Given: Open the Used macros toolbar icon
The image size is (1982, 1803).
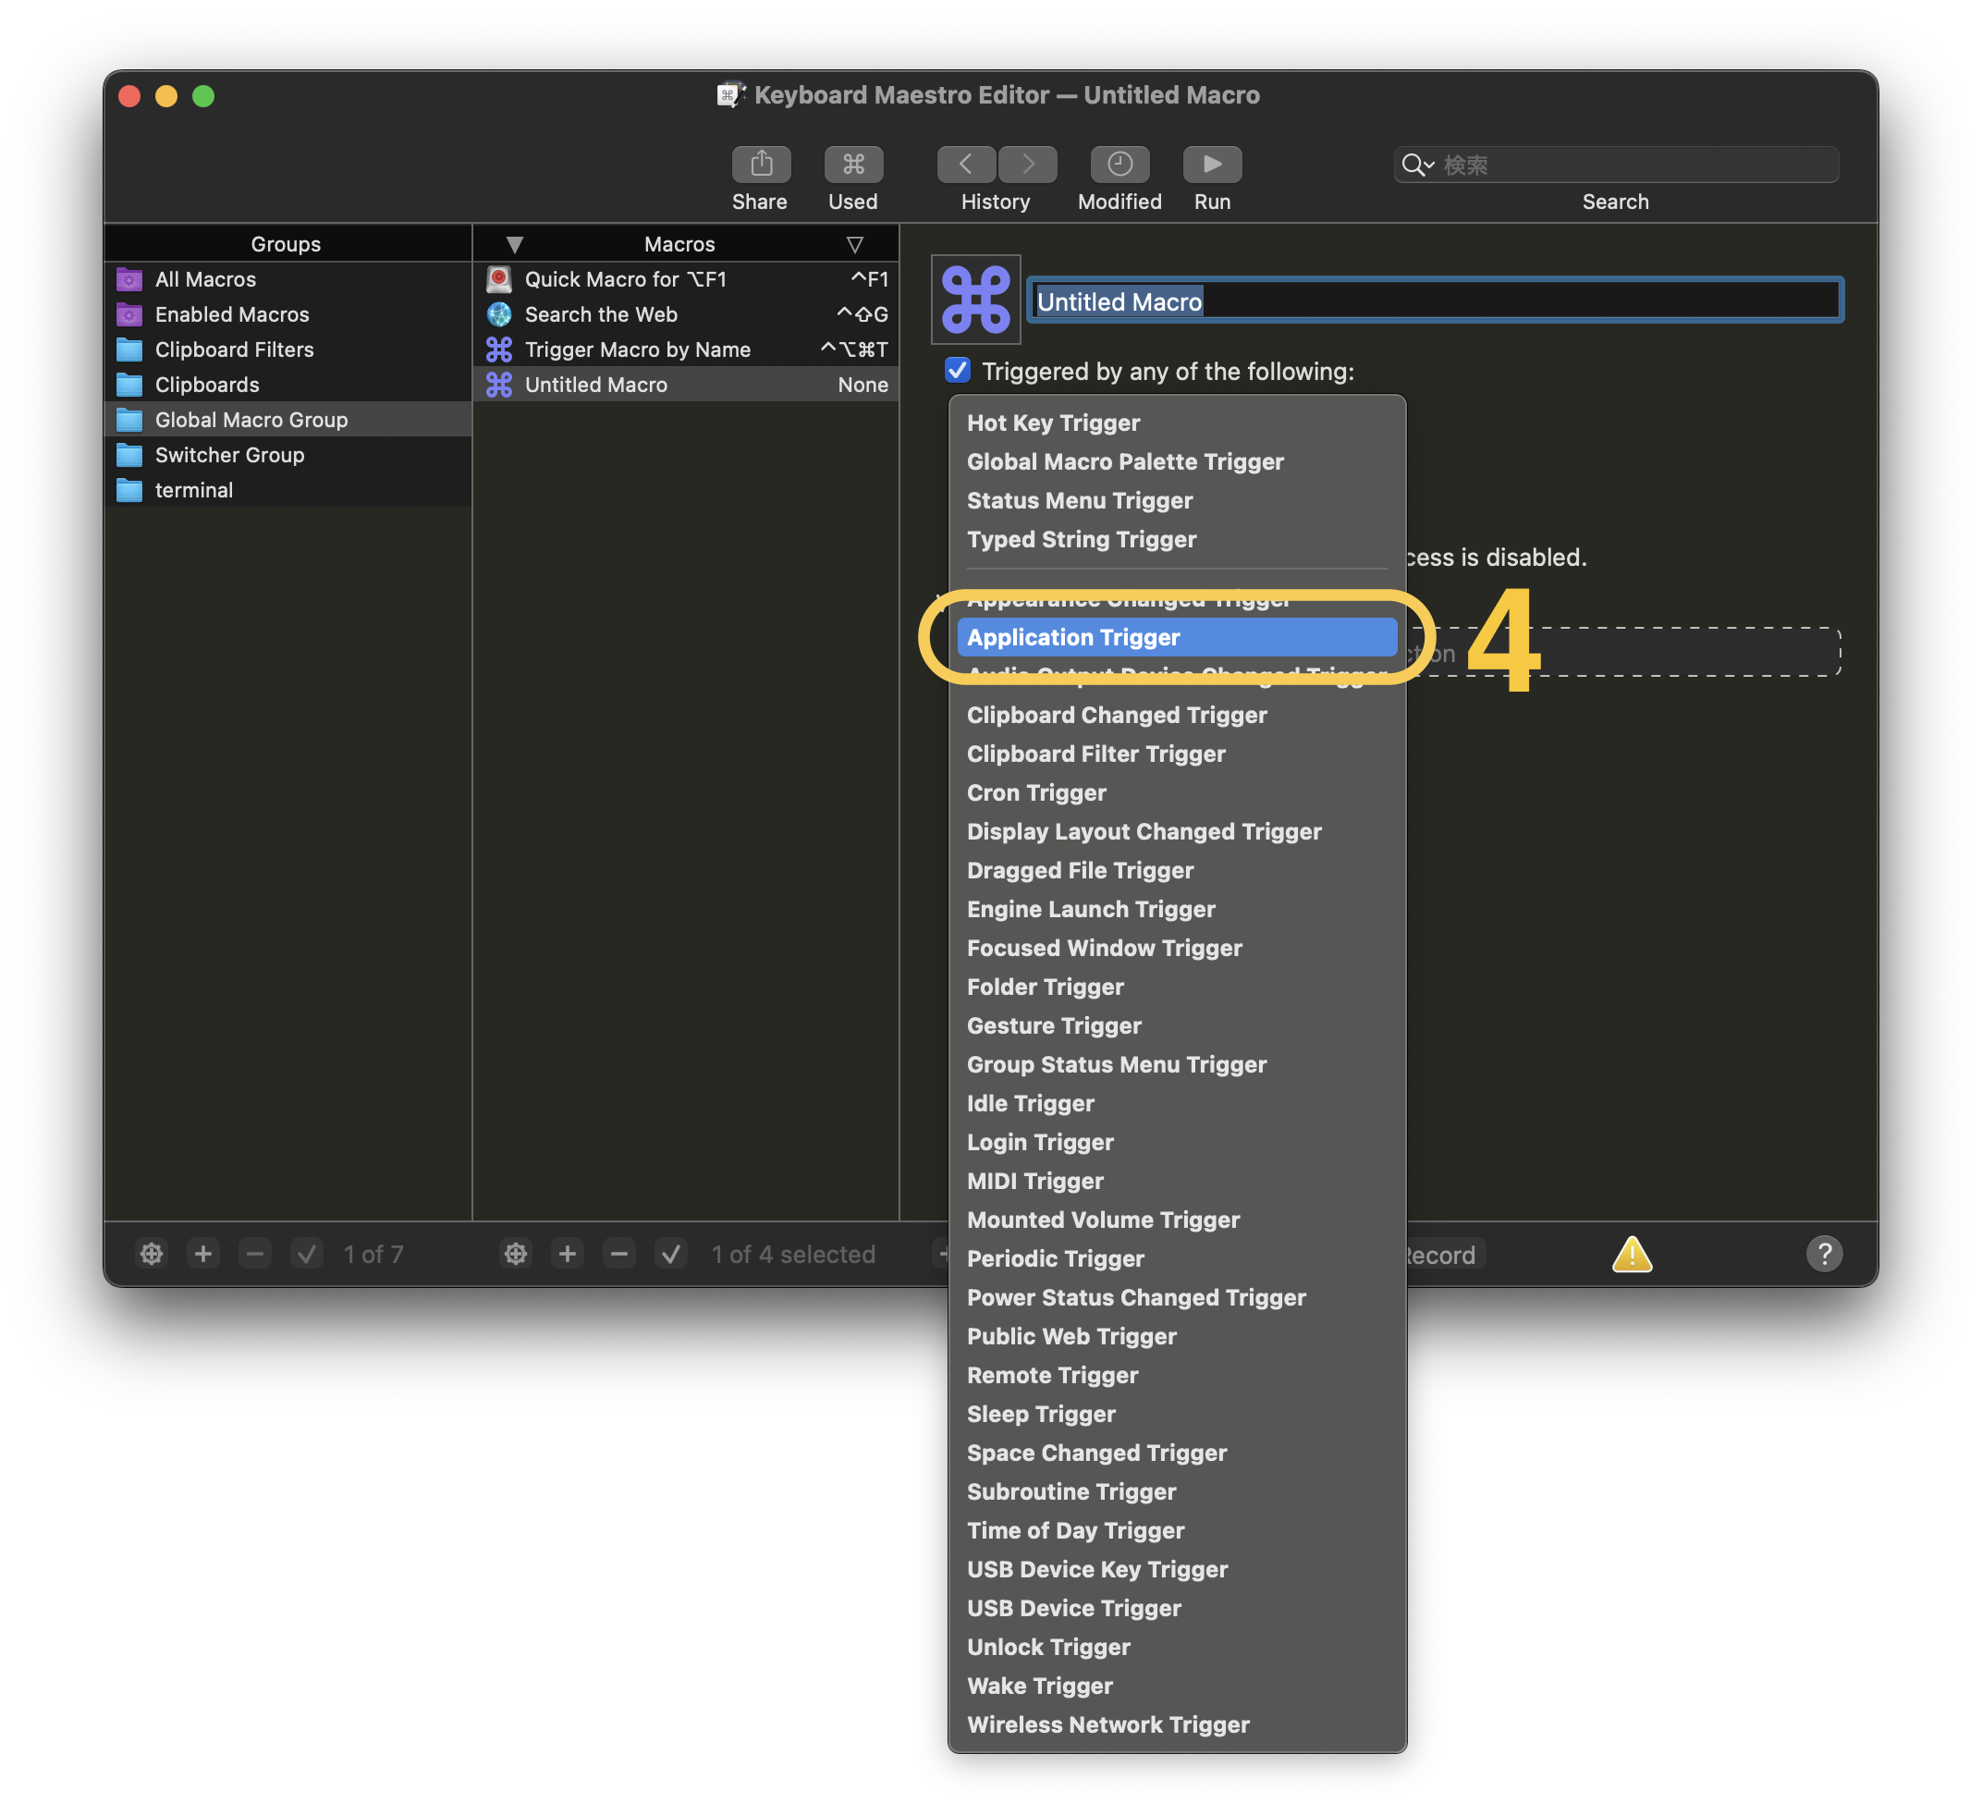Looking at the screenshot, I should [852, 163].
